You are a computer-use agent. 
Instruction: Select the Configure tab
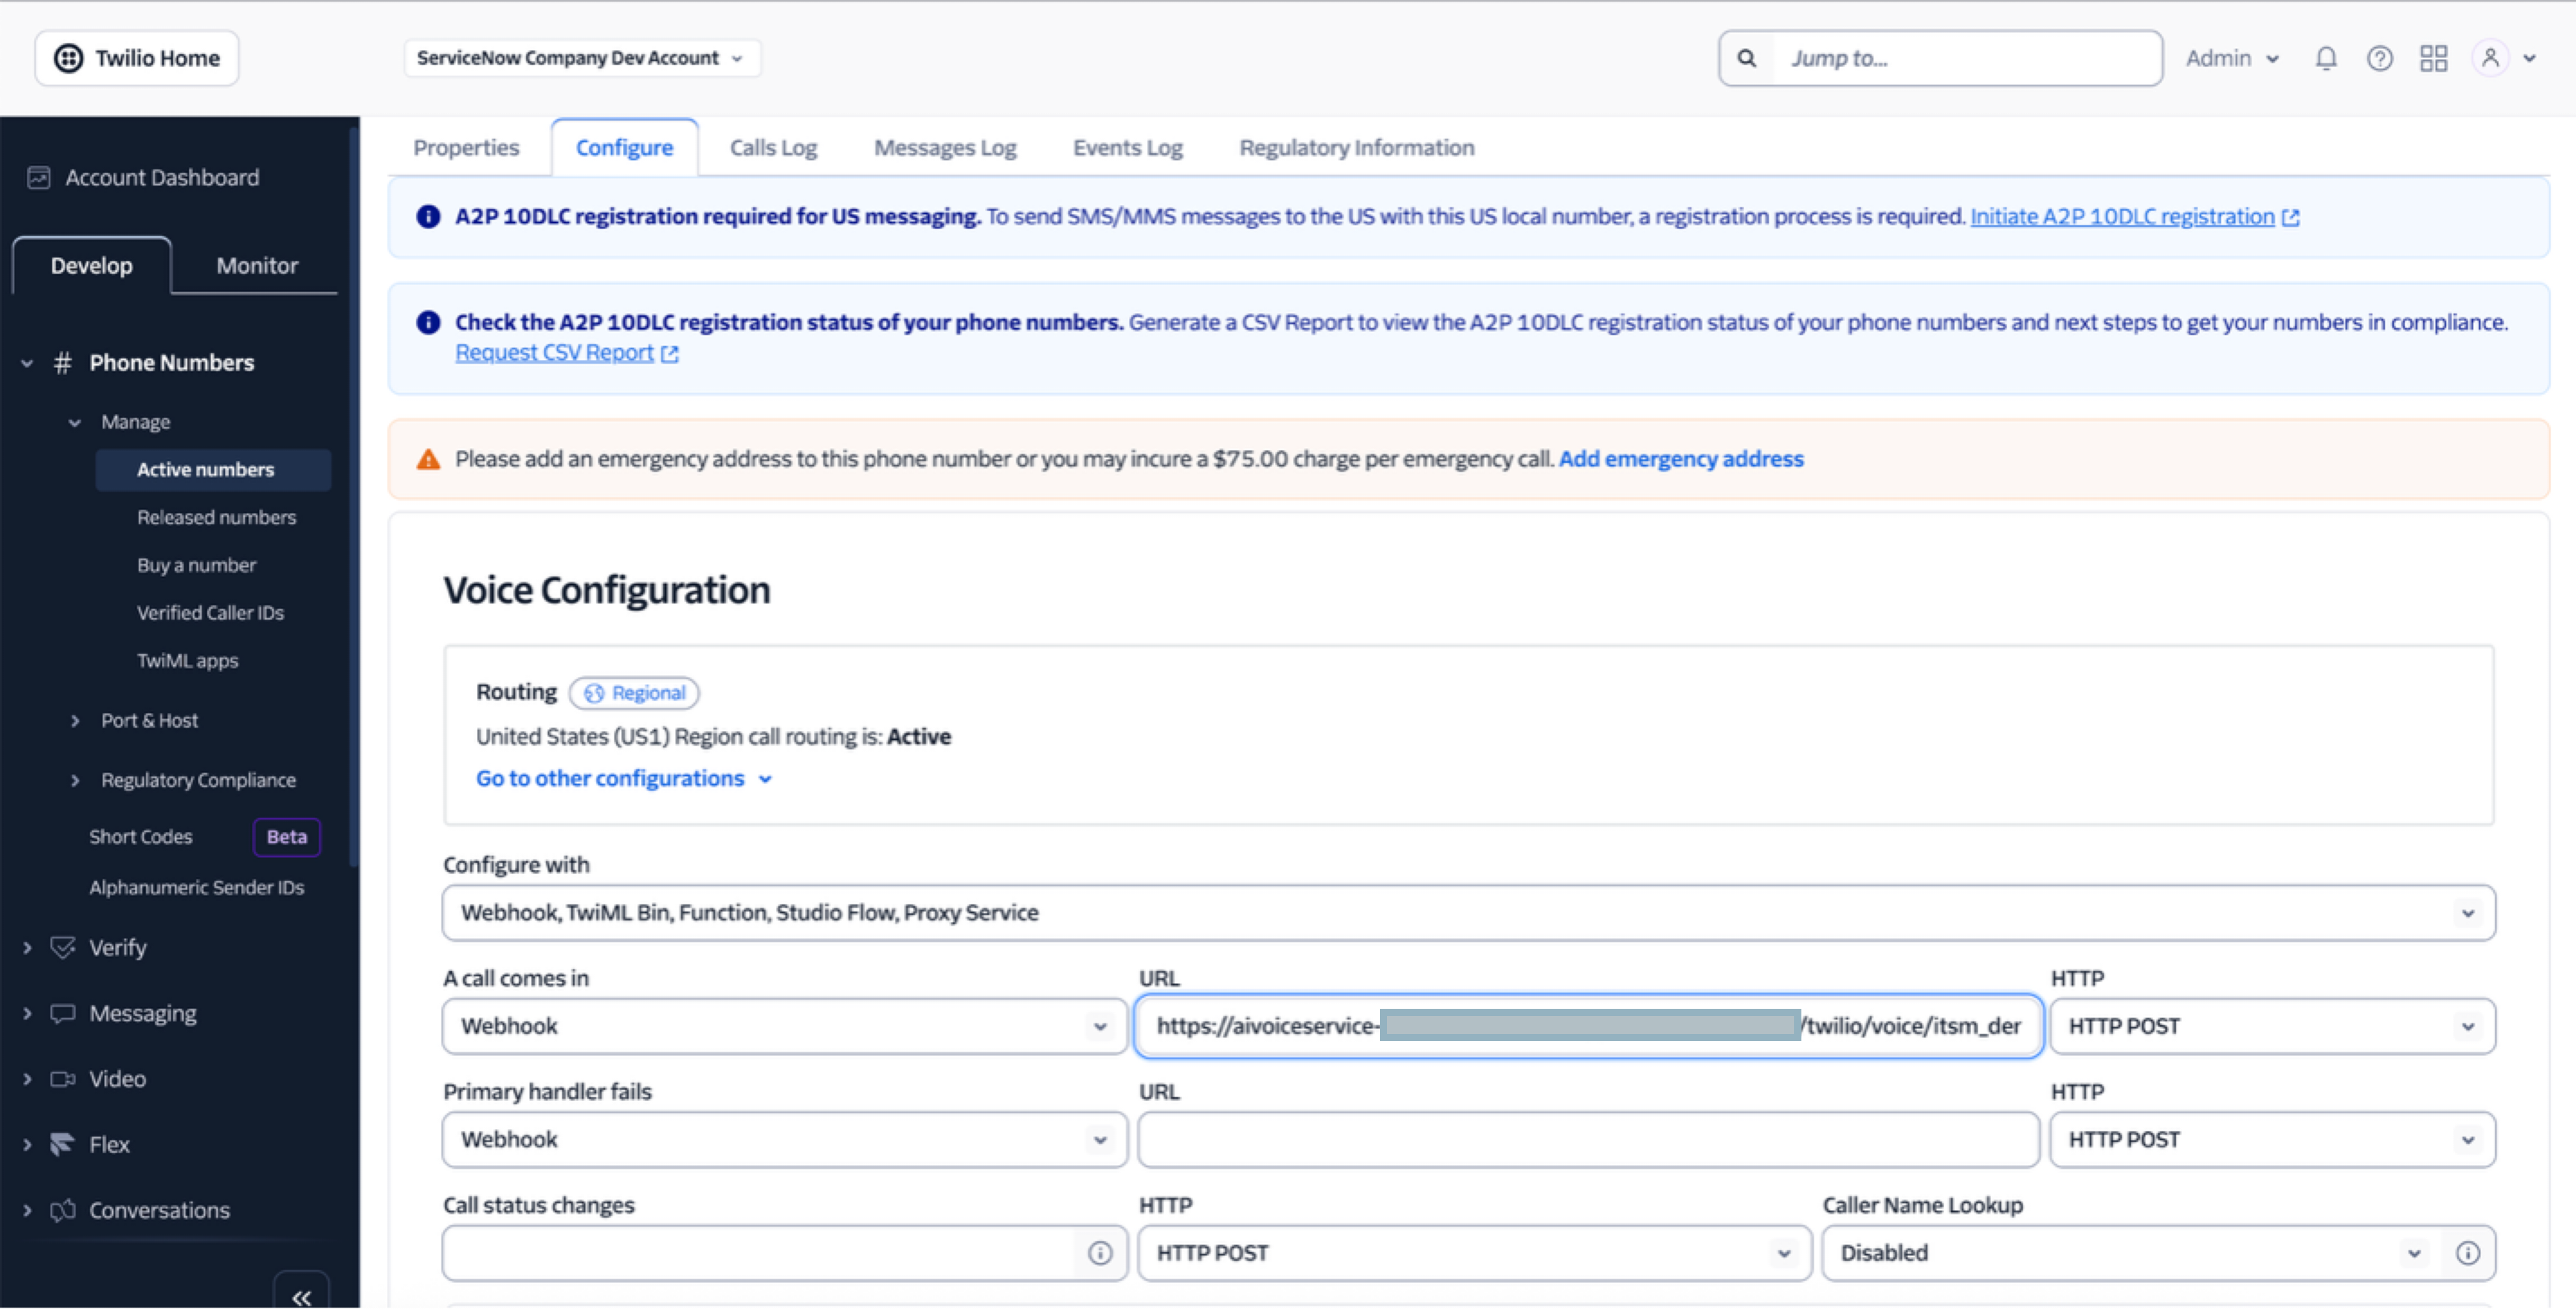(624, 148)
